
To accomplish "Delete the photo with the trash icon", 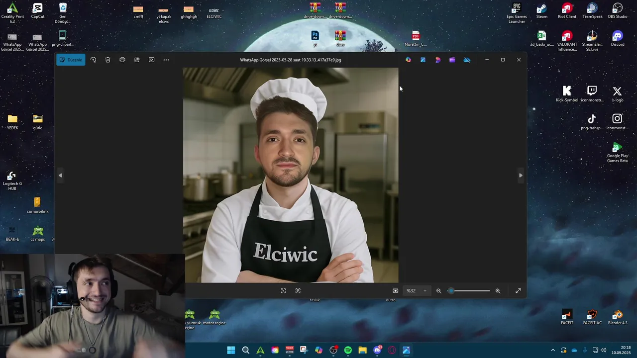I will (107, 60).
